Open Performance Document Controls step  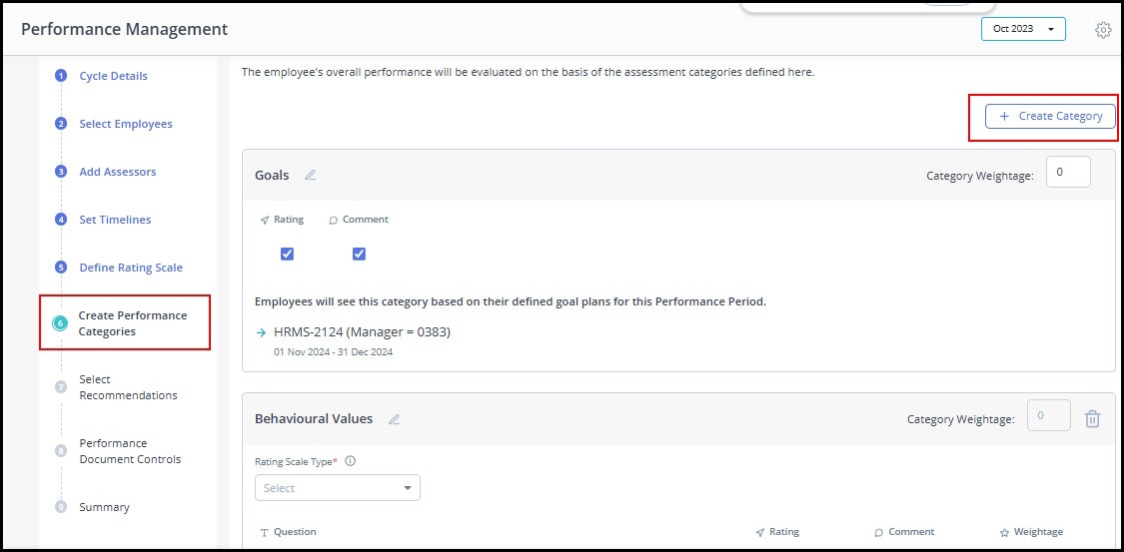pos(130,451)
